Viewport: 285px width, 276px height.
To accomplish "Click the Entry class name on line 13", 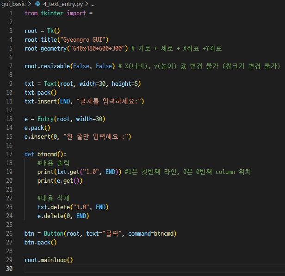I will click(45, 119).
